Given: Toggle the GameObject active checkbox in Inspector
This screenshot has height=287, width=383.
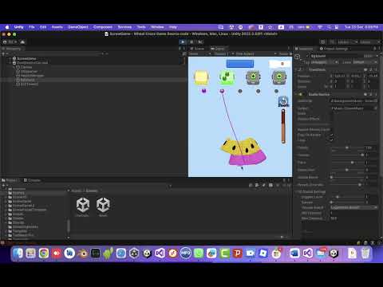Looking at the screenshot, I should [307, 56].
